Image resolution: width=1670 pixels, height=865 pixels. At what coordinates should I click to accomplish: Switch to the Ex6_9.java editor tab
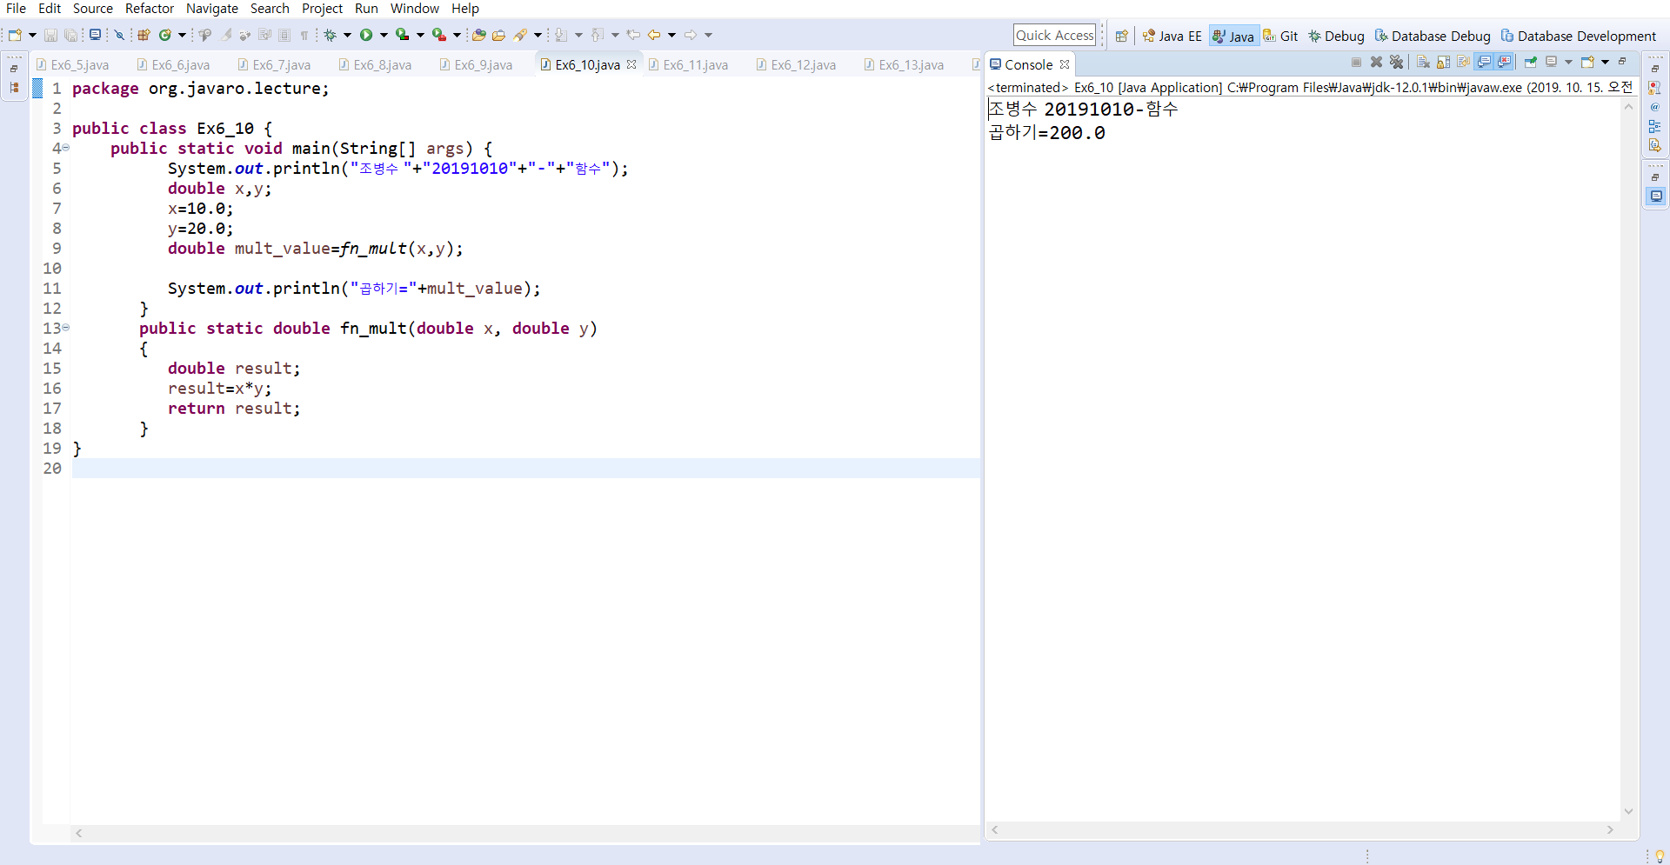pyautogui.click(x=477, y=65)
